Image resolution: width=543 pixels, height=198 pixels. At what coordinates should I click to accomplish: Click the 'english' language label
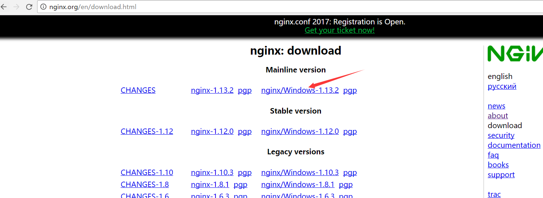pos(500,76)
